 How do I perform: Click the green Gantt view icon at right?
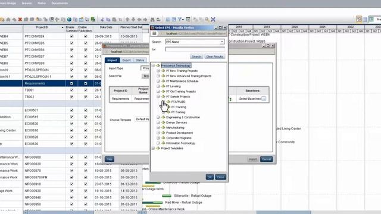[371, 20]
